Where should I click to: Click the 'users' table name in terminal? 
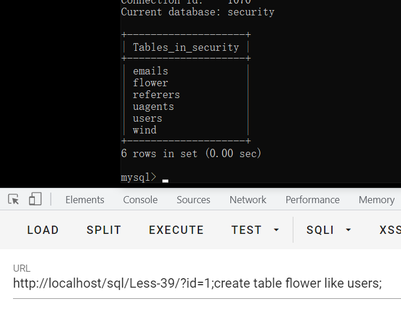[147, 118]
